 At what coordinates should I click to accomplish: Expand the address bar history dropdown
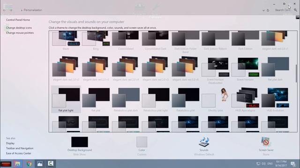263,10
